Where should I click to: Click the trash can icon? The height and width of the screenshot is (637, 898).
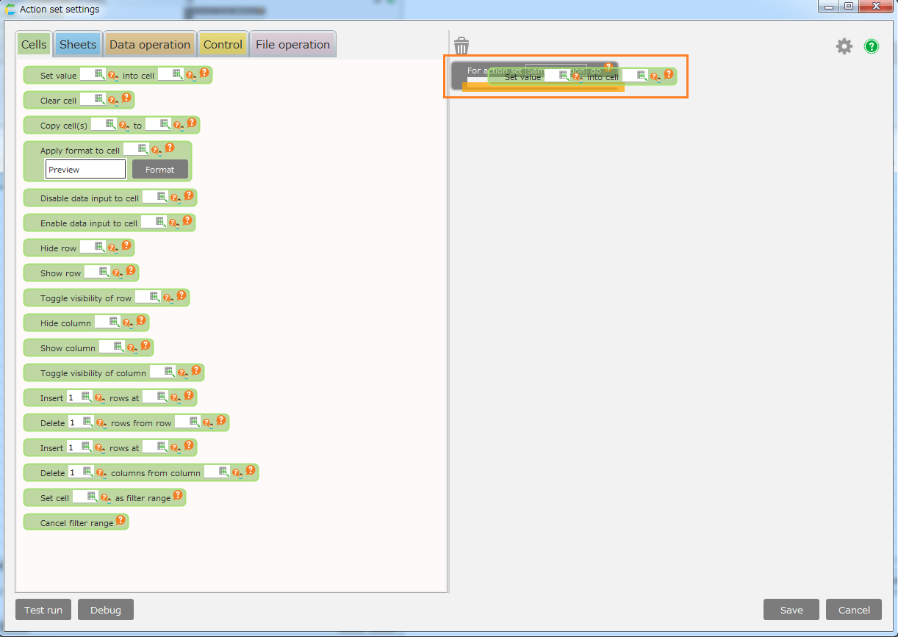point(461,46)
